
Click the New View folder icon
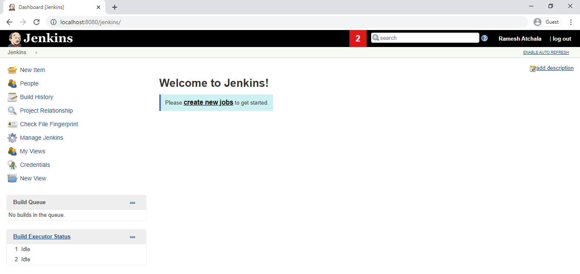[12, 178]
